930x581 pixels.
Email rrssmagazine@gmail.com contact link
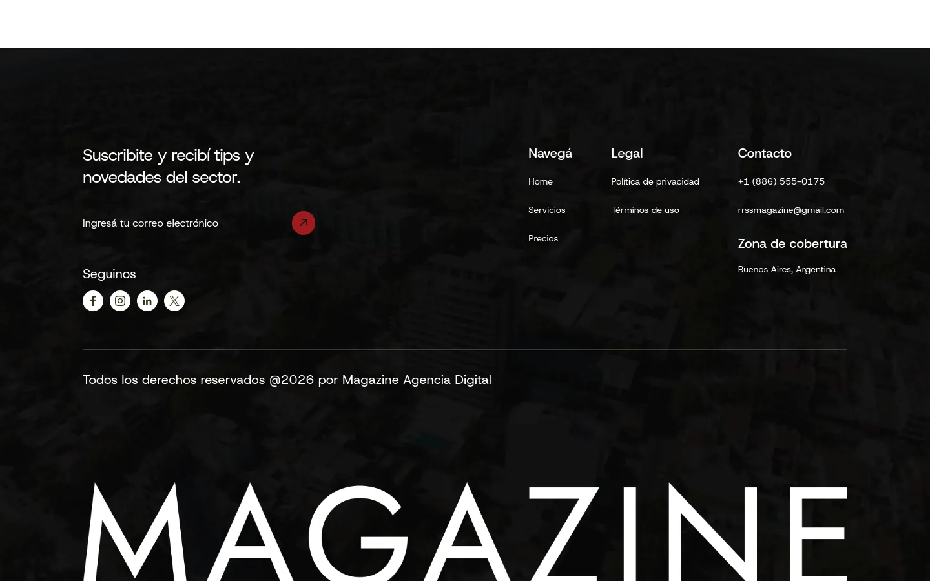791,210
